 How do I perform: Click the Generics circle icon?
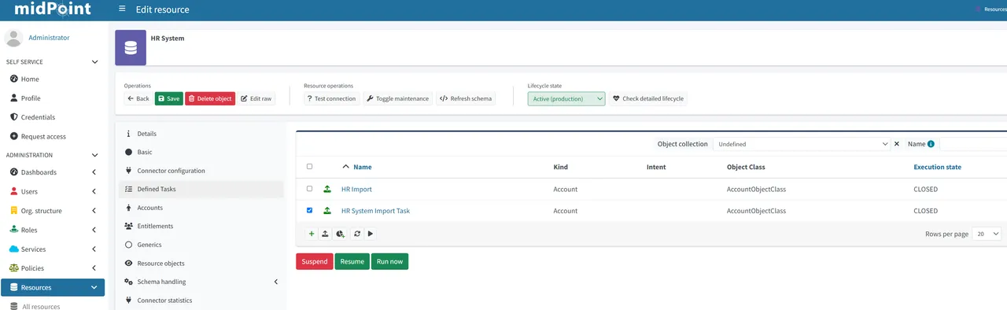pyautogui.click(x=128, y=245)
